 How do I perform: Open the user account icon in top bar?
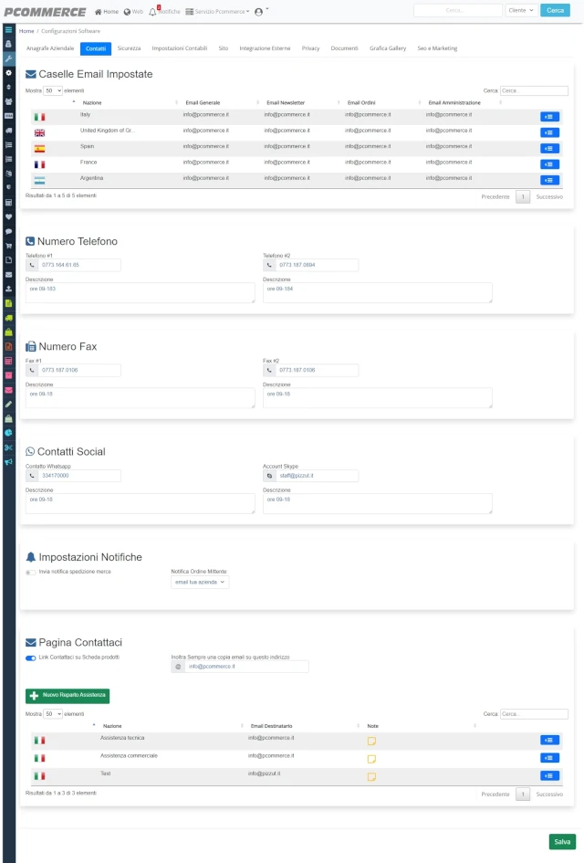(258, 12)
